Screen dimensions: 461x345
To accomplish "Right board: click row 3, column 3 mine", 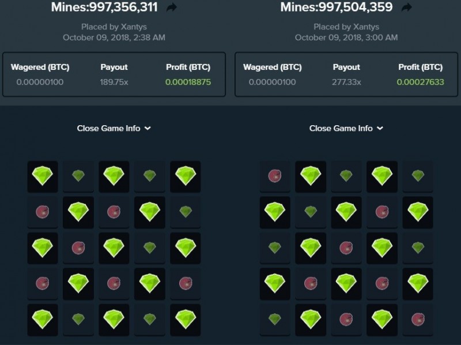I will click(346, 248).
